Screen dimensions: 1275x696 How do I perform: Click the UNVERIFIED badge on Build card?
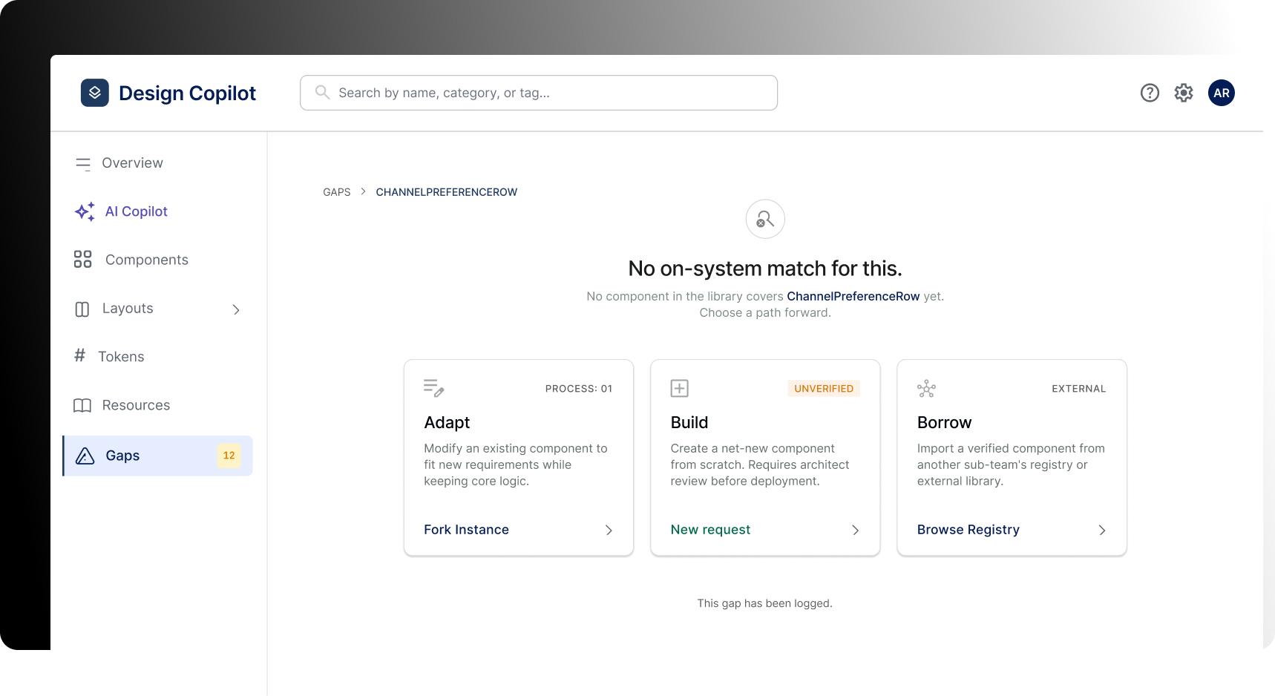(824, 389)
